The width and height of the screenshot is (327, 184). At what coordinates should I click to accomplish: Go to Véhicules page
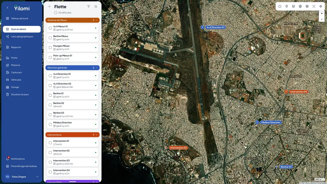22,80
